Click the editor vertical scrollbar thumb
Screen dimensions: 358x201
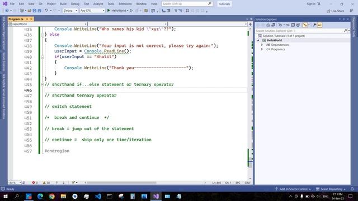pos(250,165)
